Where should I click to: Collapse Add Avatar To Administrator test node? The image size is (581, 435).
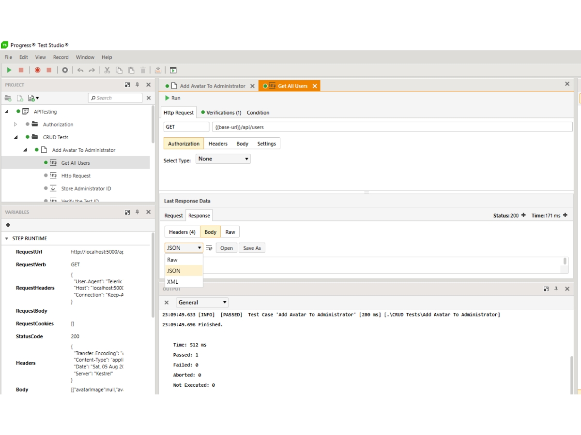(25, 150)
